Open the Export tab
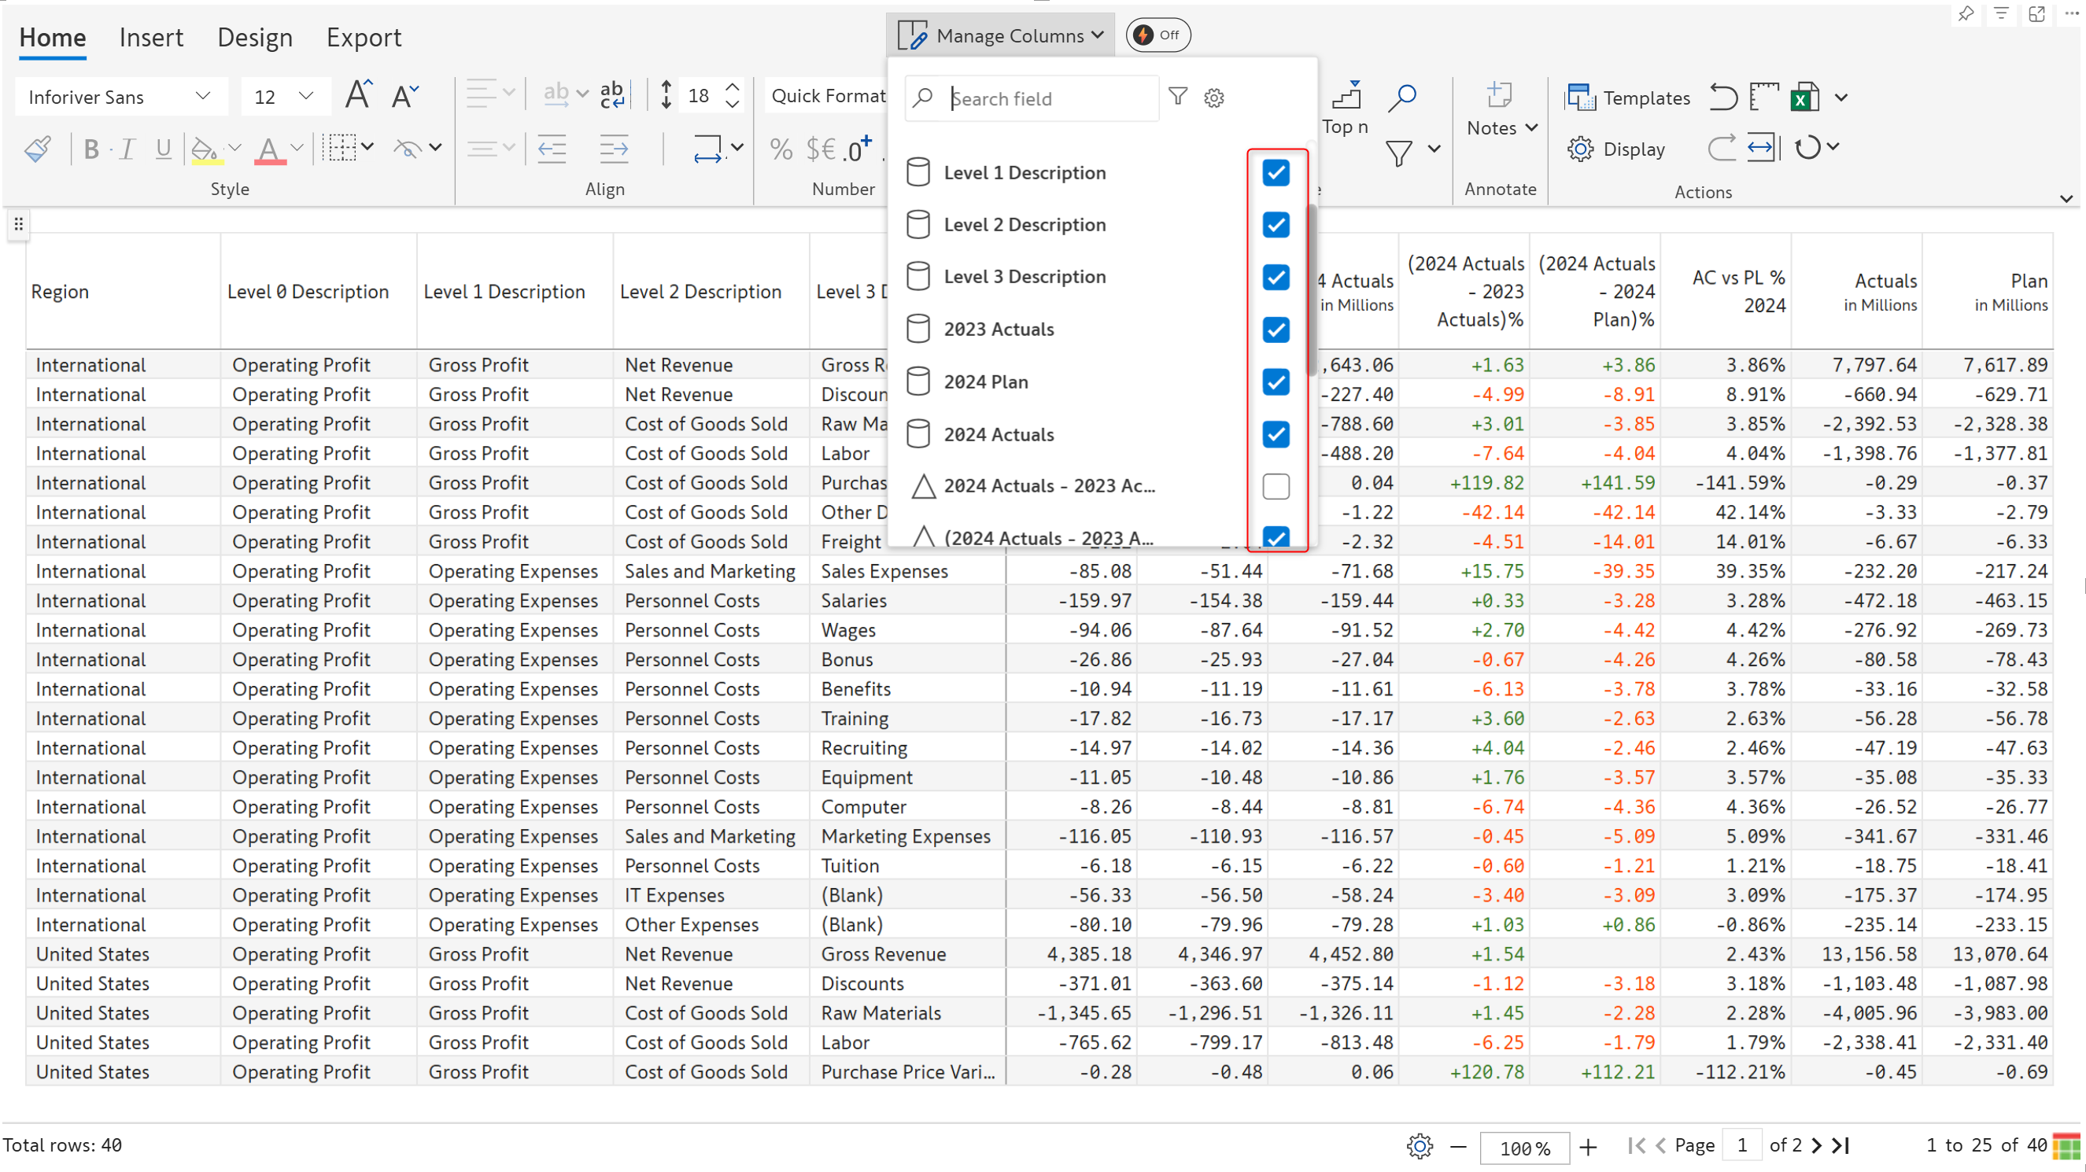Image resolution: width=2086 pixels, height=1172 pixels. pyautogui.click(x=364, y=37)
